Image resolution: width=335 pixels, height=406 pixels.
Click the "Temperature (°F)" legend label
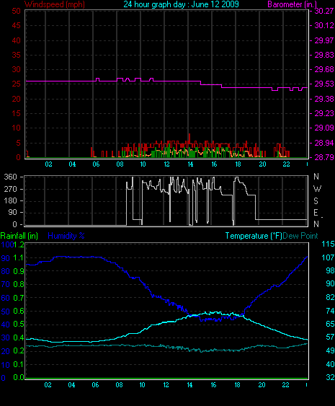pyautogui.click(x=254, y=236)
